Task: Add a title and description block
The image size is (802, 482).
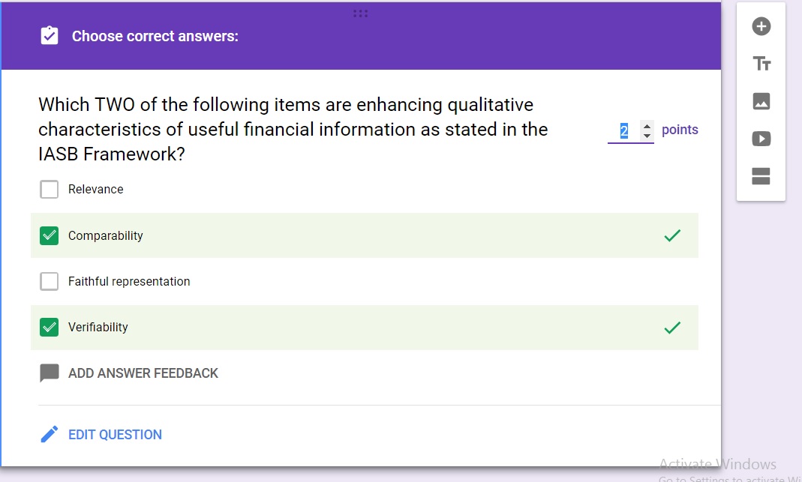Action: [x=761, y=64]
